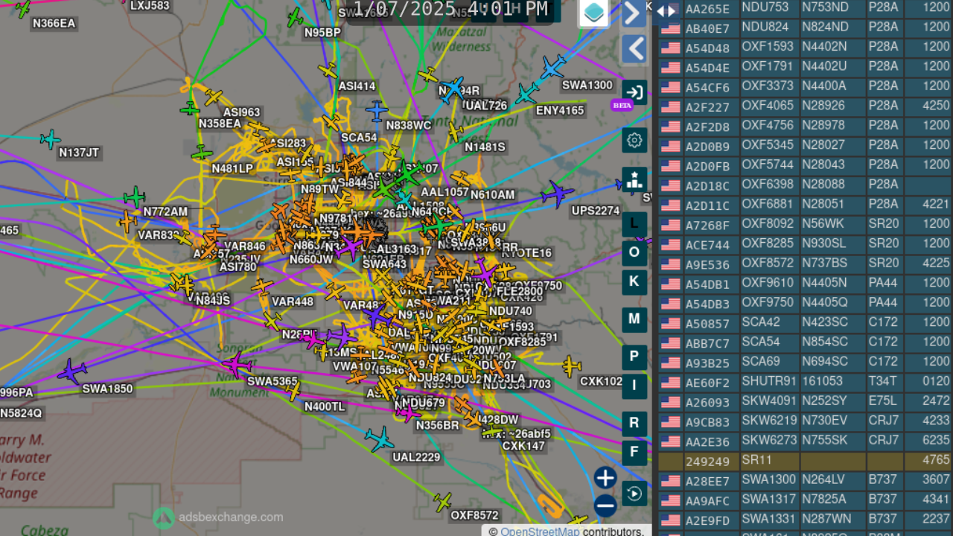953x536 pixels.
Task: Select the N366EA aircraft icon
Action: point(23,9)
